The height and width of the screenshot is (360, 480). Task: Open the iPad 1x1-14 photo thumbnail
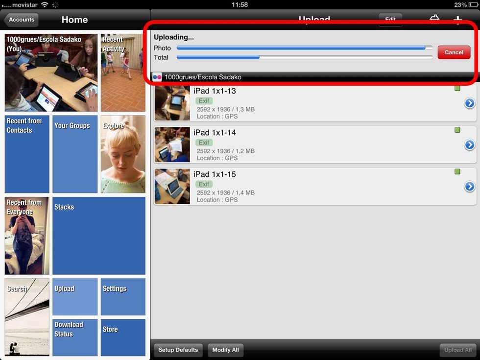click(172, 145)
